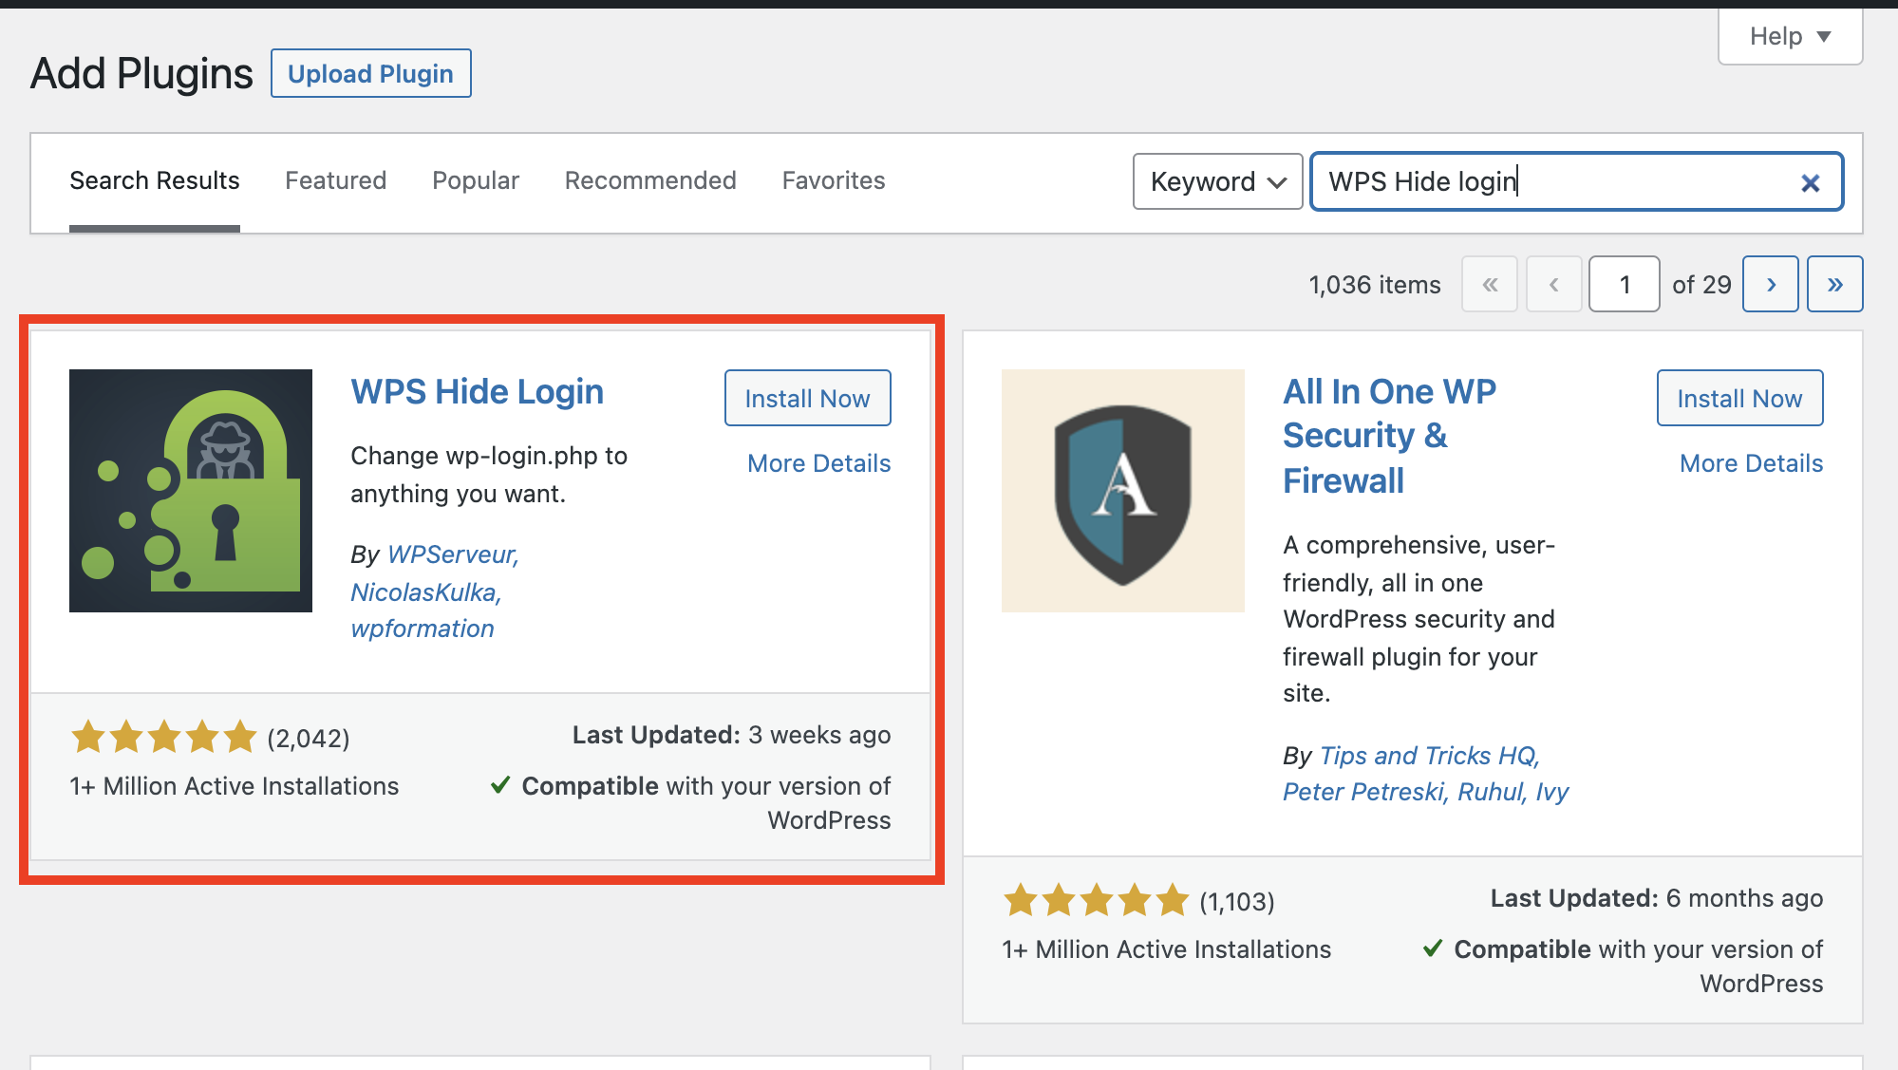
Task: Open the Keyword search type dropdown
Action: click(1217, 181)
